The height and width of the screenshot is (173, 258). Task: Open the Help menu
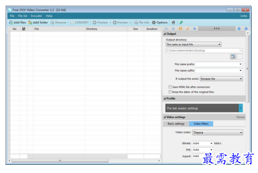click(x=49, y=16)
